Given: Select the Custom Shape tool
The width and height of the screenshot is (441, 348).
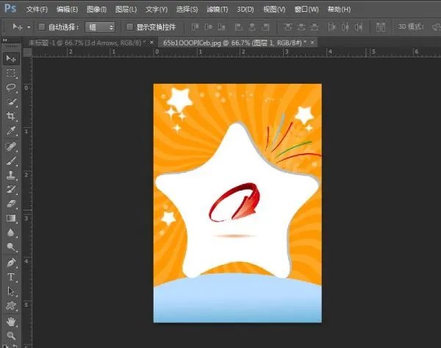Looking at the screenshot, I should click(11, 305).
